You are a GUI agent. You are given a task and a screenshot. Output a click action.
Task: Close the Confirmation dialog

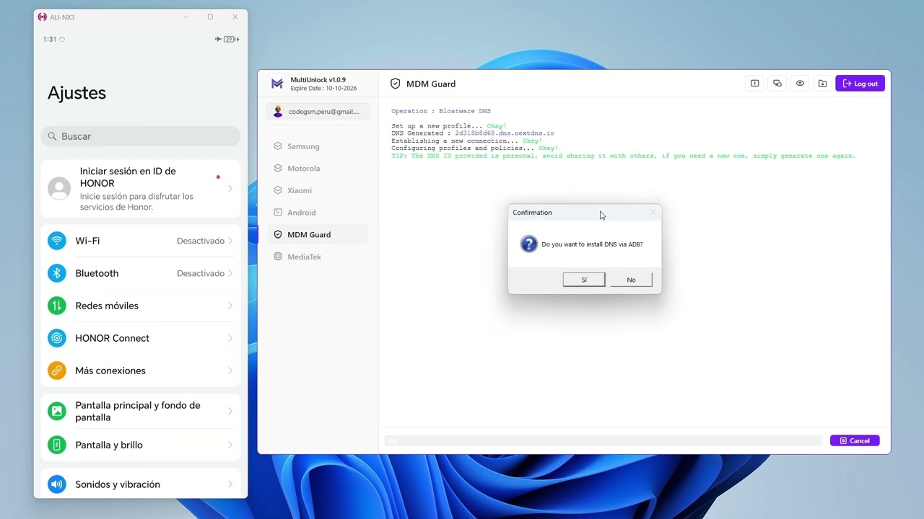coord(653,212)
